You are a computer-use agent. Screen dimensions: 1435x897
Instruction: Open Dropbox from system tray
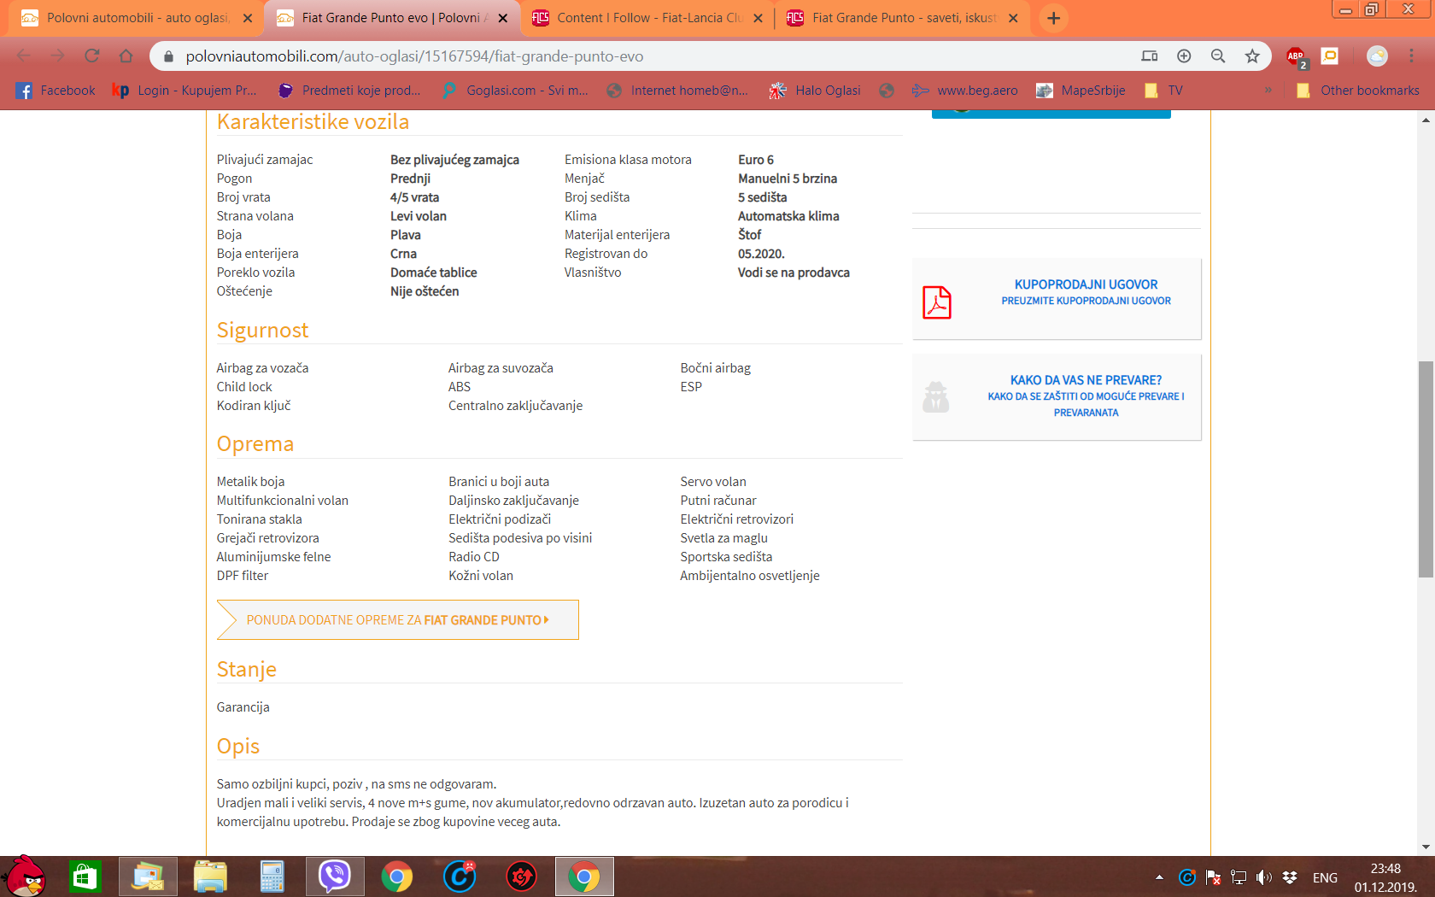(1290, 877)
